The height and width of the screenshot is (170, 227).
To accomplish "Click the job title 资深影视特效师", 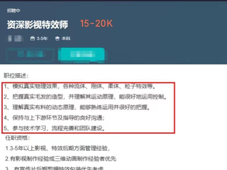I will click(37, 24).
